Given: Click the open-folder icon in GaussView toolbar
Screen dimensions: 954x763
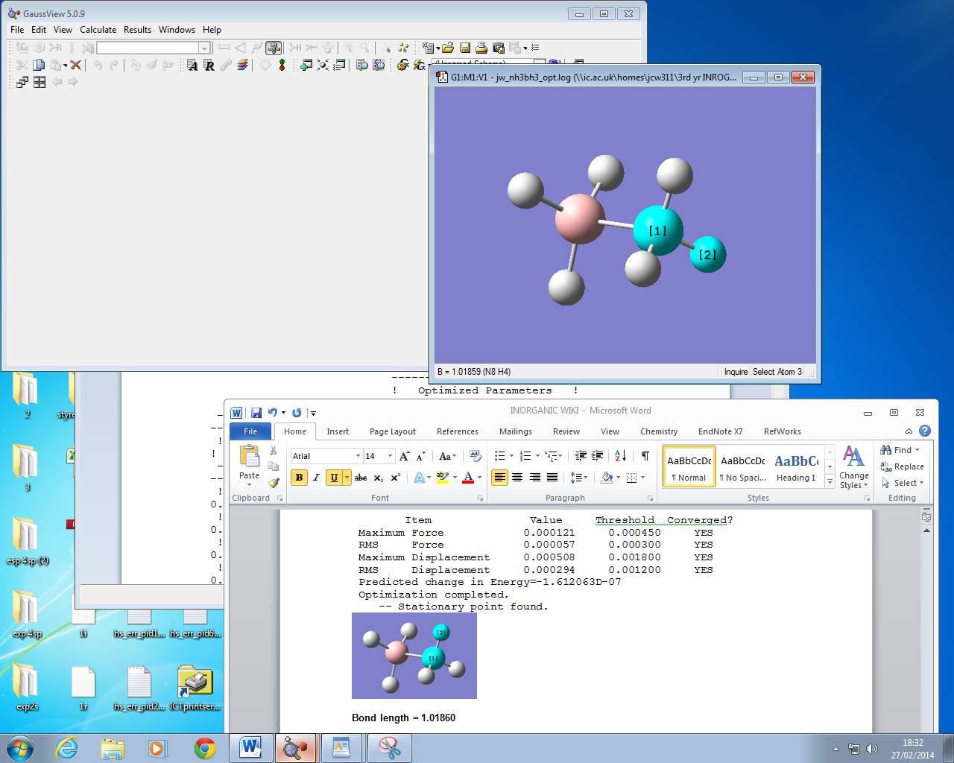Looking at the screenshot, I should [449, 48].
